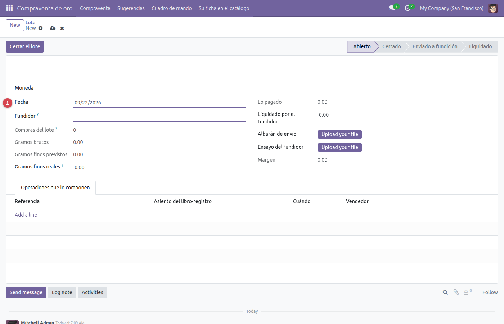Open the conversations chat icon
The image size is (504, 324).
(392, 8)
